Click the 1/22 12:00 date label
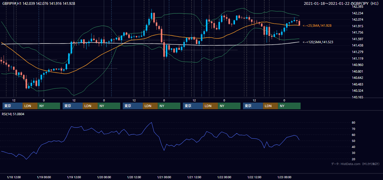 click(x=254, y=177)
